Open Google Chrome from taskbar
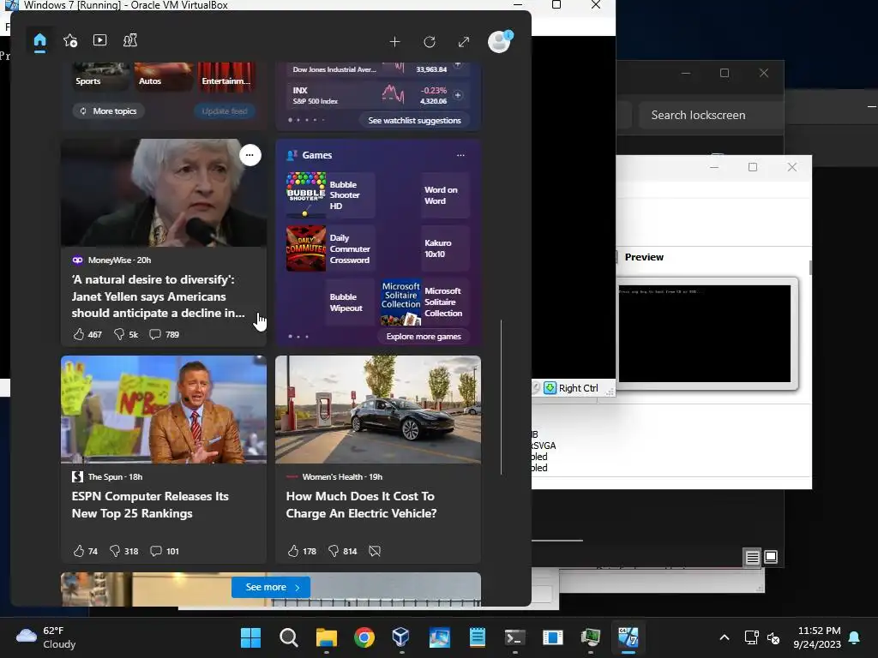878x658 pixels. point(364,637)
